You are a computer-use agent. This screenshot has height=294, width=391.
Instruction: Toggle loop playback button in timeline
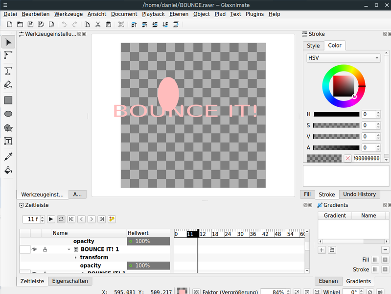click(x=61, y=219)
